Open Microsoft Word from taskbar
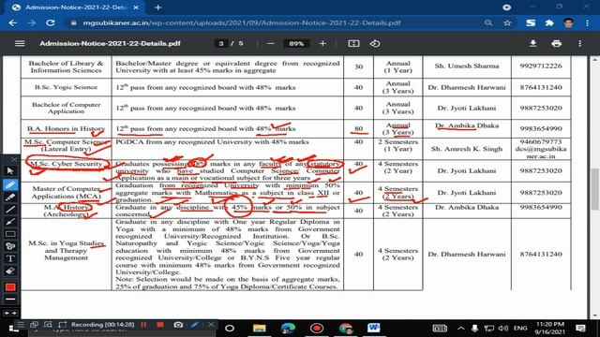 click(374, 329)
